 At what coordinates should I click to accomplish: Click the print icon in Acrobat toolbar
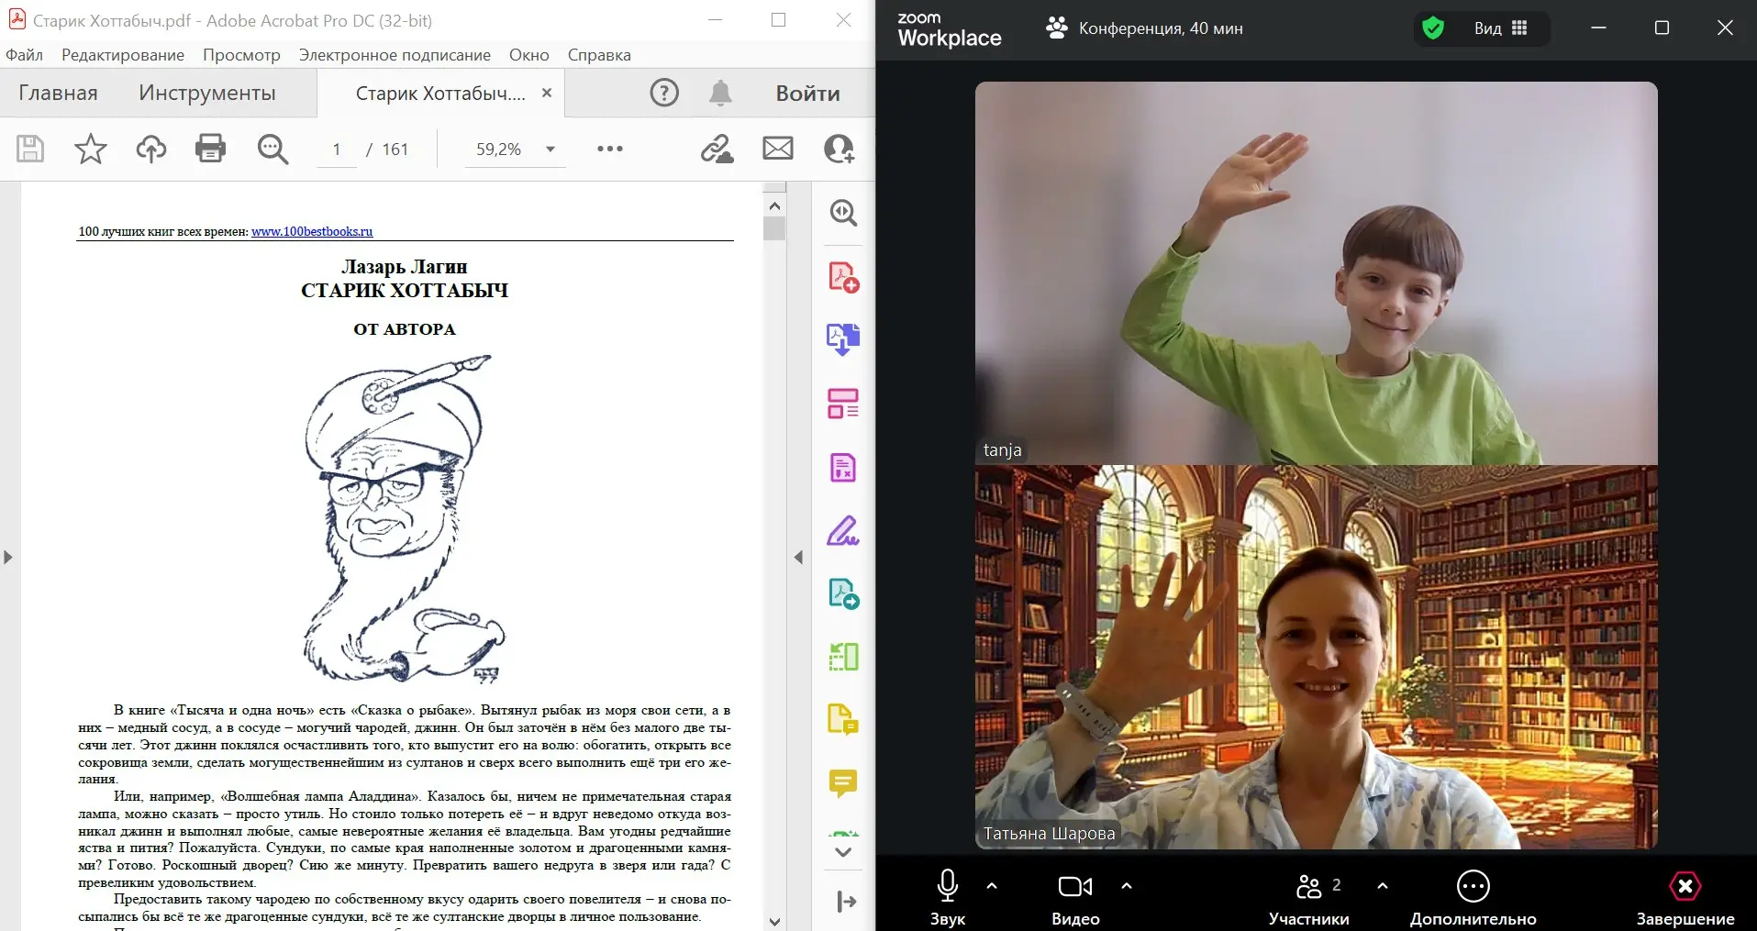click(210, 149)
